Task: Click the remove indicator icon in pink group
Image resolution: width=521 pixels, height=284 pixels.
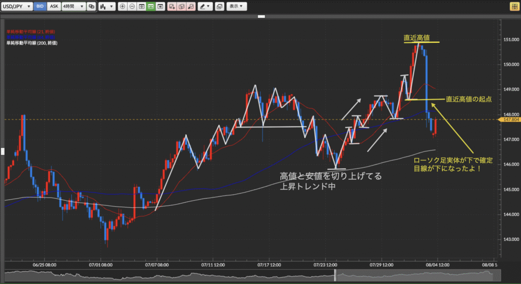Action: pos(191,6)
